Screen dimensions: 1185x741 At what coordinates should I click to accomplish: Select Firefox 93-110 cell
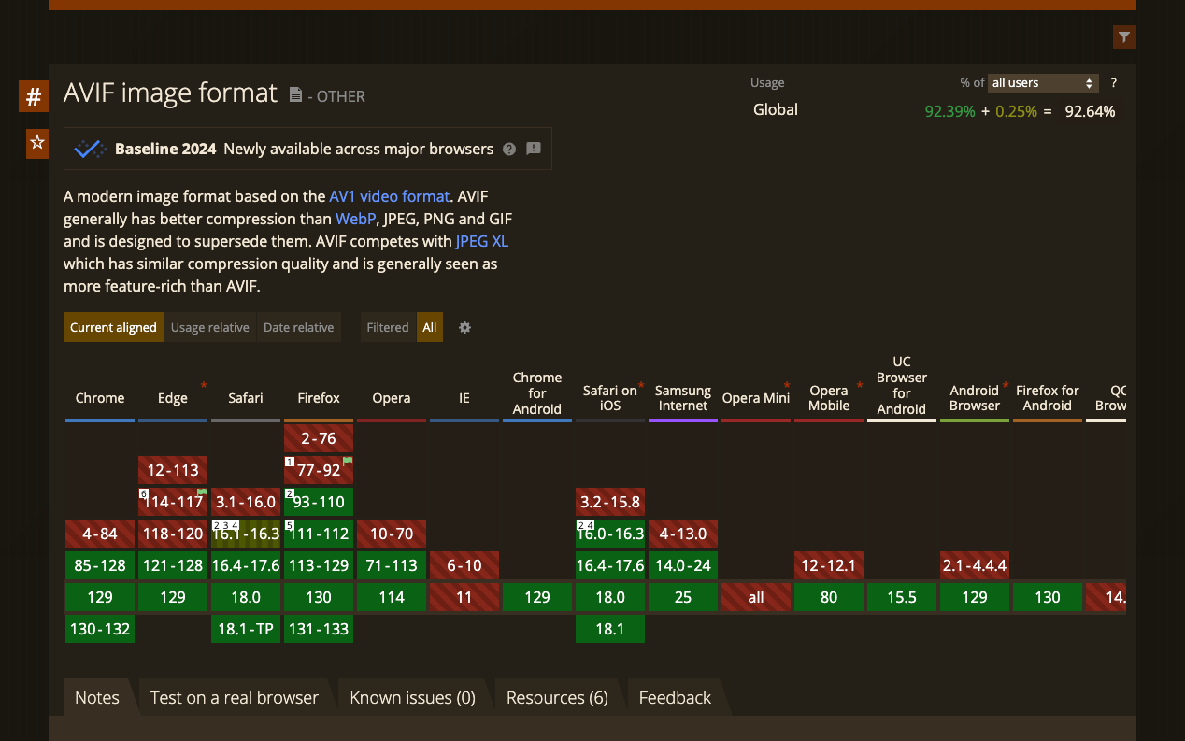click(319, 502)
